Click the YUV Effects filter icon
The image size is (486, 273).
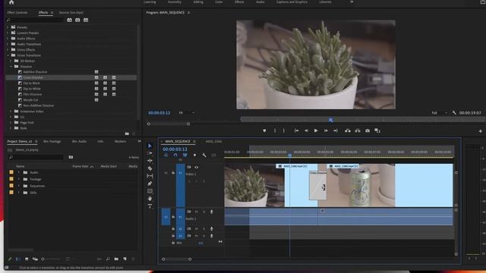click(86, 20)
